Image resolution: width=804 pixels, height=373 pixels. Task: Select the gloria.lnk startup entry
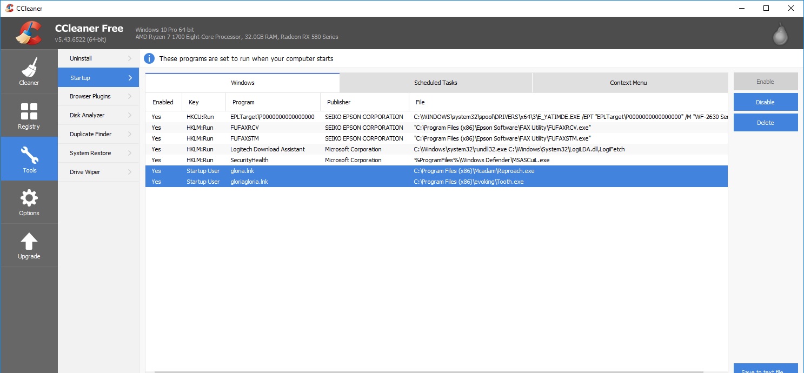coord(436,171)
